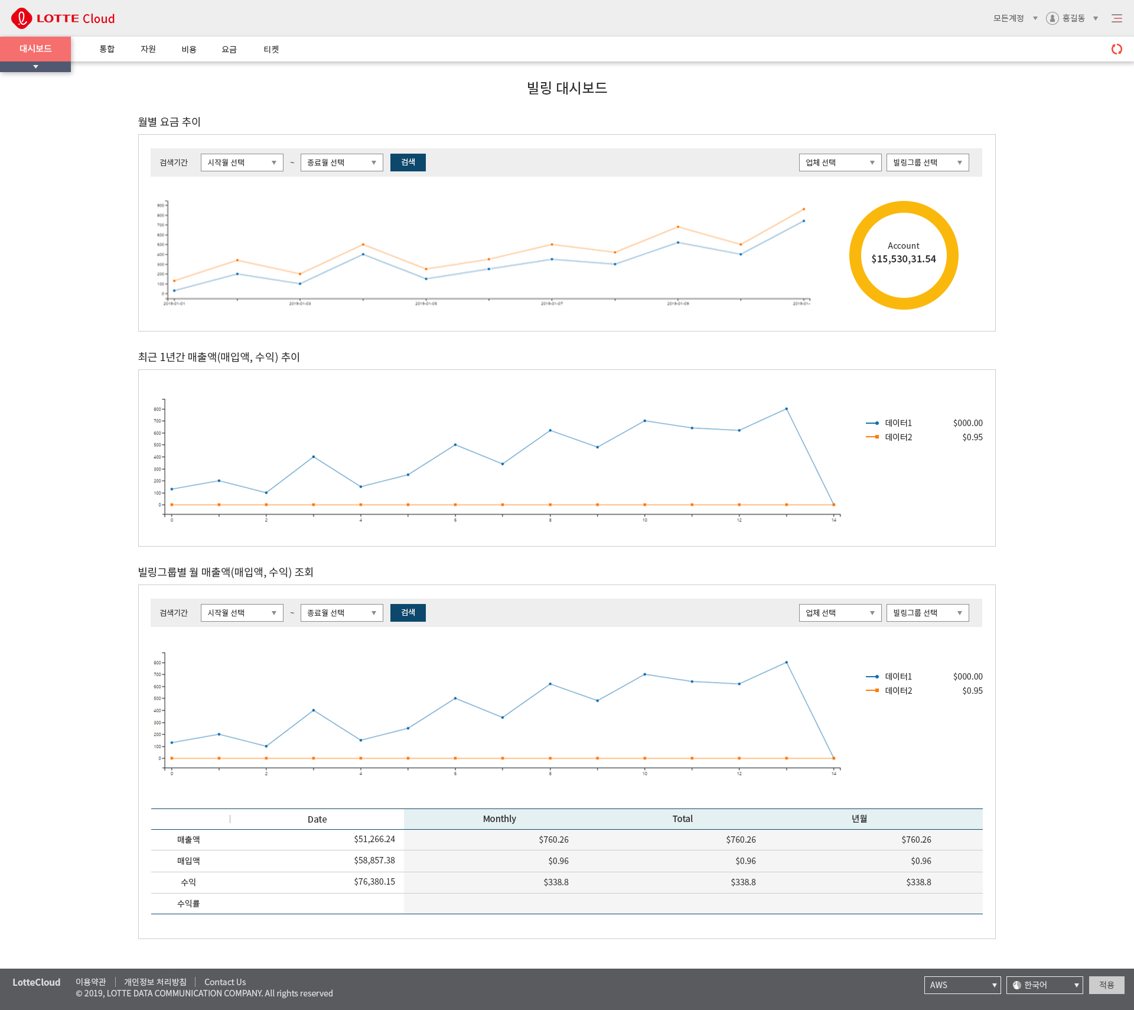Click 데이터1 legend in billing group chart

[889, 677]
